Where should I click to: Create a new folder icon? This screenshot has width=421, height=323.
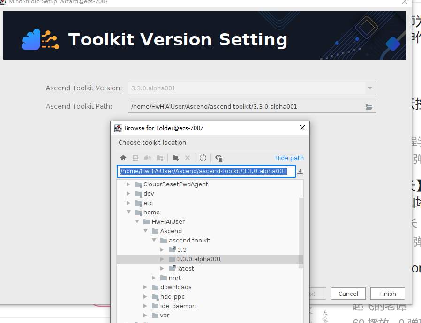point(176,158)
